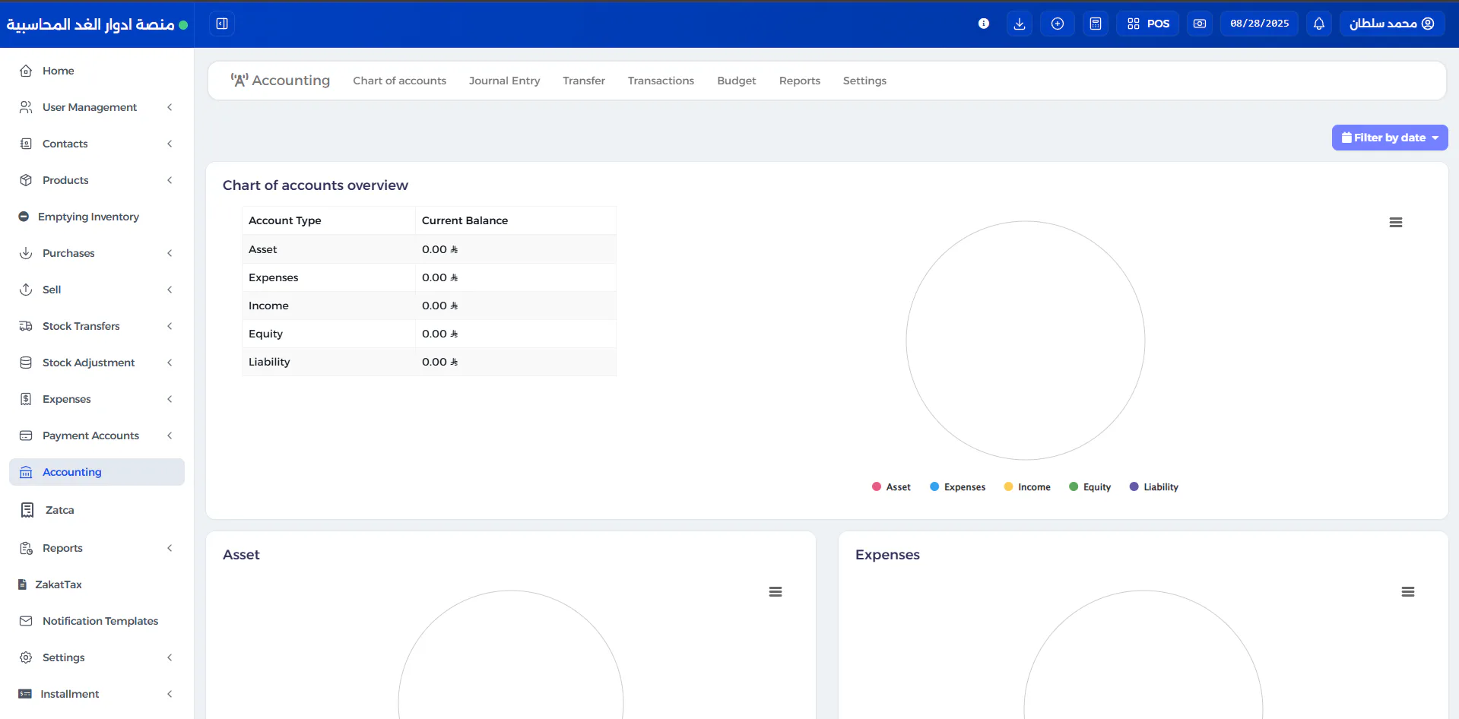Screen dimensions: 1459x719
Task: Toggle the Liability series in chart legend
Action: [1153, 487]
